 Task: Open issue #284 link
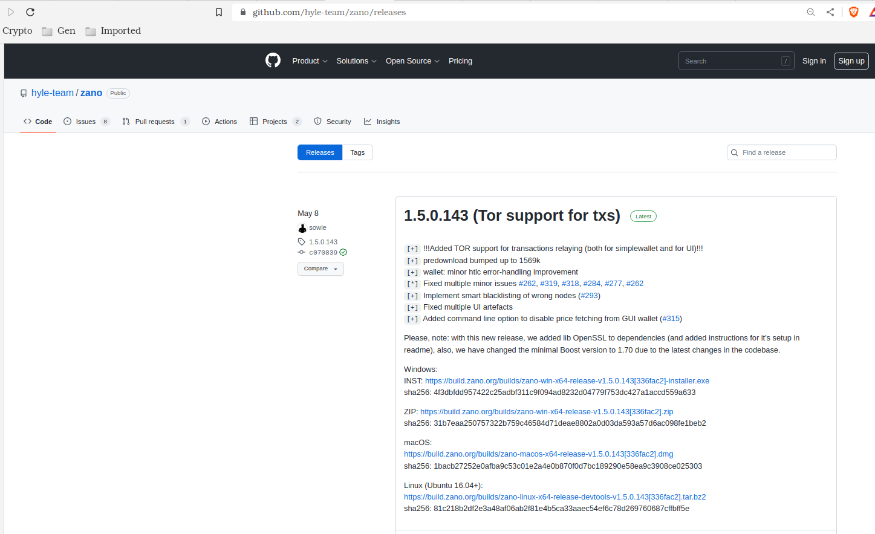[592, 284]
